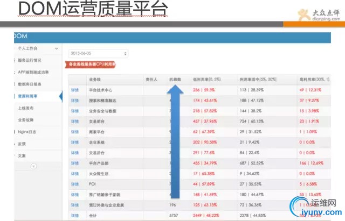The width and height of the screenshot is (345, 221).
Task: Expand the 个人工作台 chevron
Action: coord(57,48)
